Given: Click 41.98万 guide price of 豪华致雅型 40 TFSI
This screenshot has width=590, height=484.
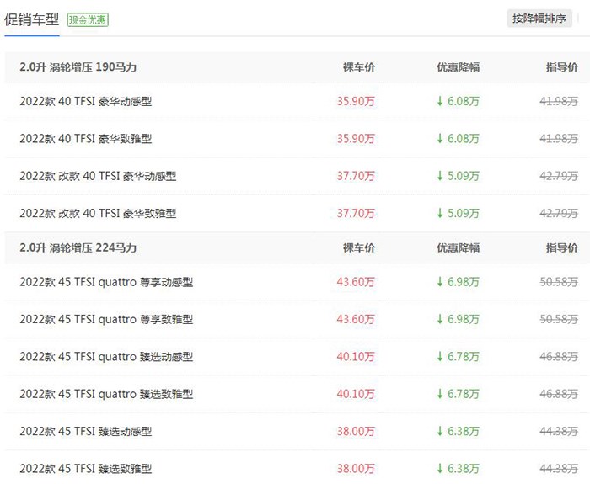Looking at the screenshot, I should point(559,139).
